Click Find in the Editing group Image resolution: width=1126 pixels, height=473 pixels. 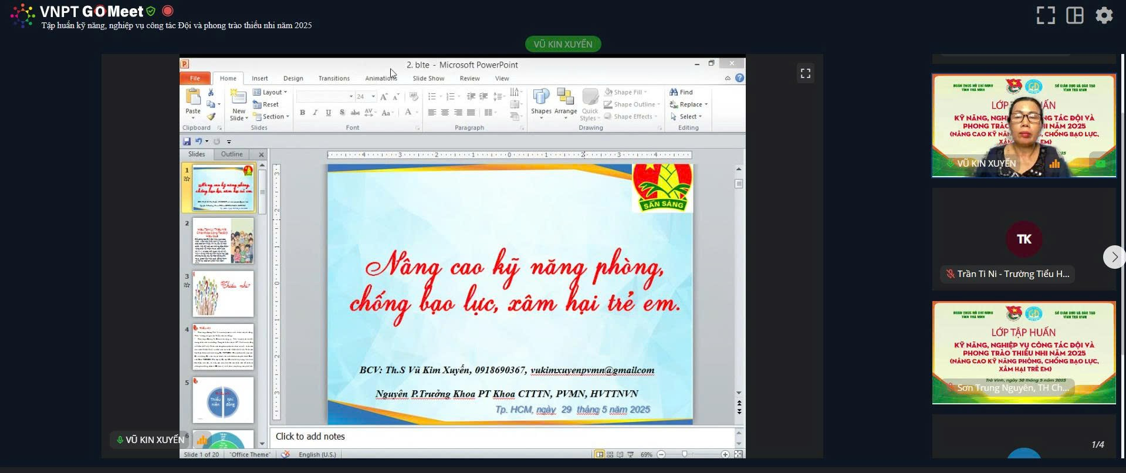tap(682, 92)
